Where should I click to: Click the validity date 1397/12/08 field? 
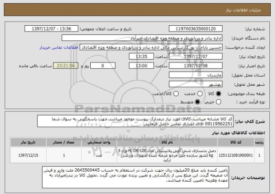(x=196, y=66)
